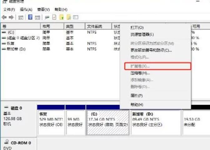210x150 pixels.
Task: Click the show/hide console tree toolbar icon
Action: [21, 17]
